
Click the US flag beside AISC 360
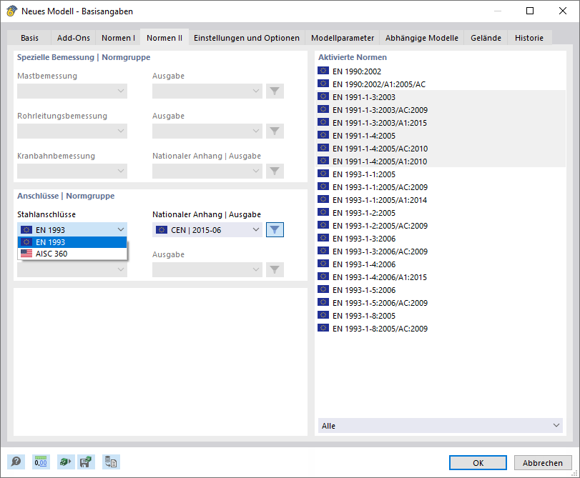pyautogui.click(x=26, y=254)
